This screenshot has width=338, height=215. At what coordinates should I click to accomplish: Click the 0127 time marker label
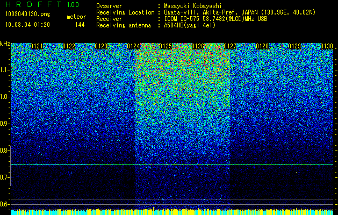(x=230, y=46)
